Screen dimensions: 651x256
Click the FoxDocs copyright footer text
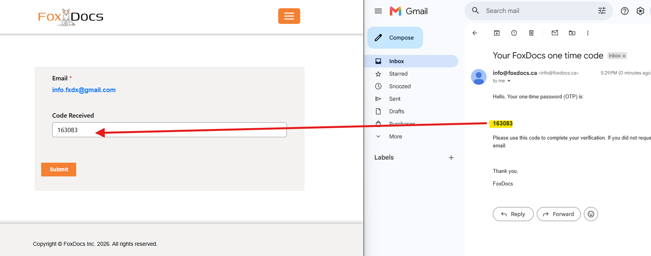pos(95,244)
